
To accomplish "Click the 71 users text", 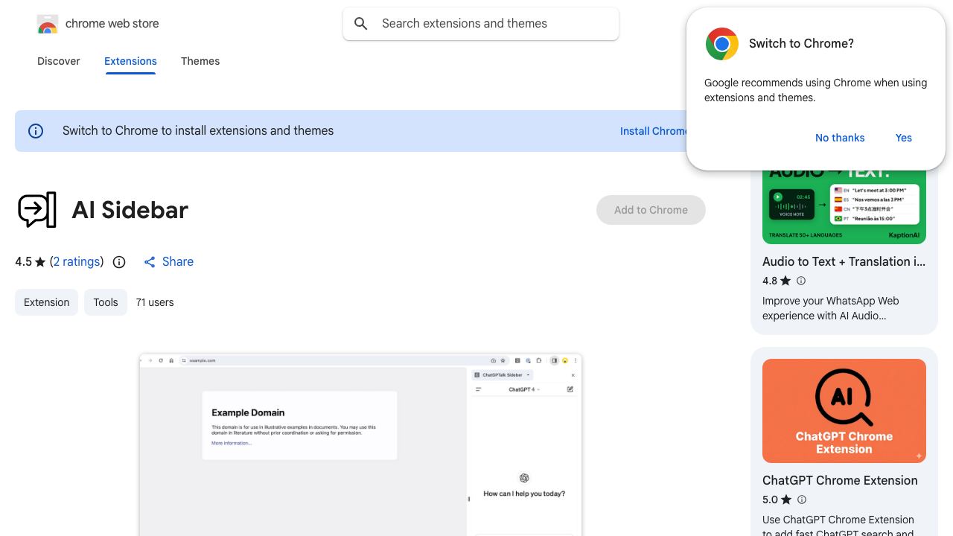I will point(155,302).
